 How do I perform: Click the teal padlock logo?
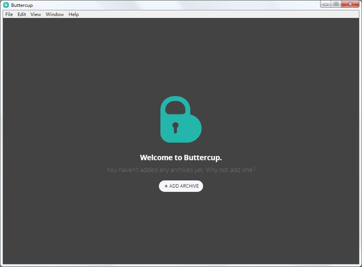tap(181, 119)
